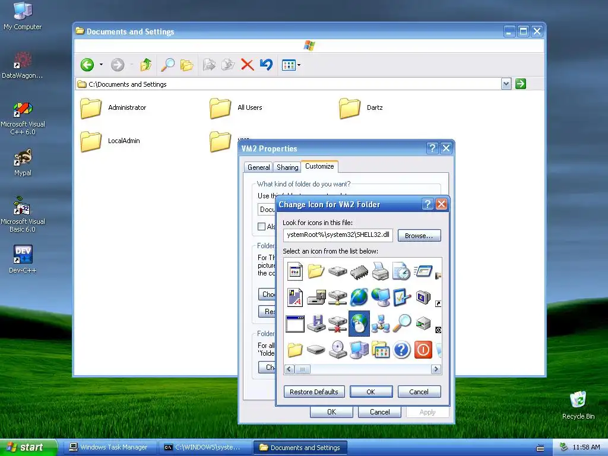Select the Administrator folder
Image resolution: width=608 pixels, height=456 pixels.
113,108
